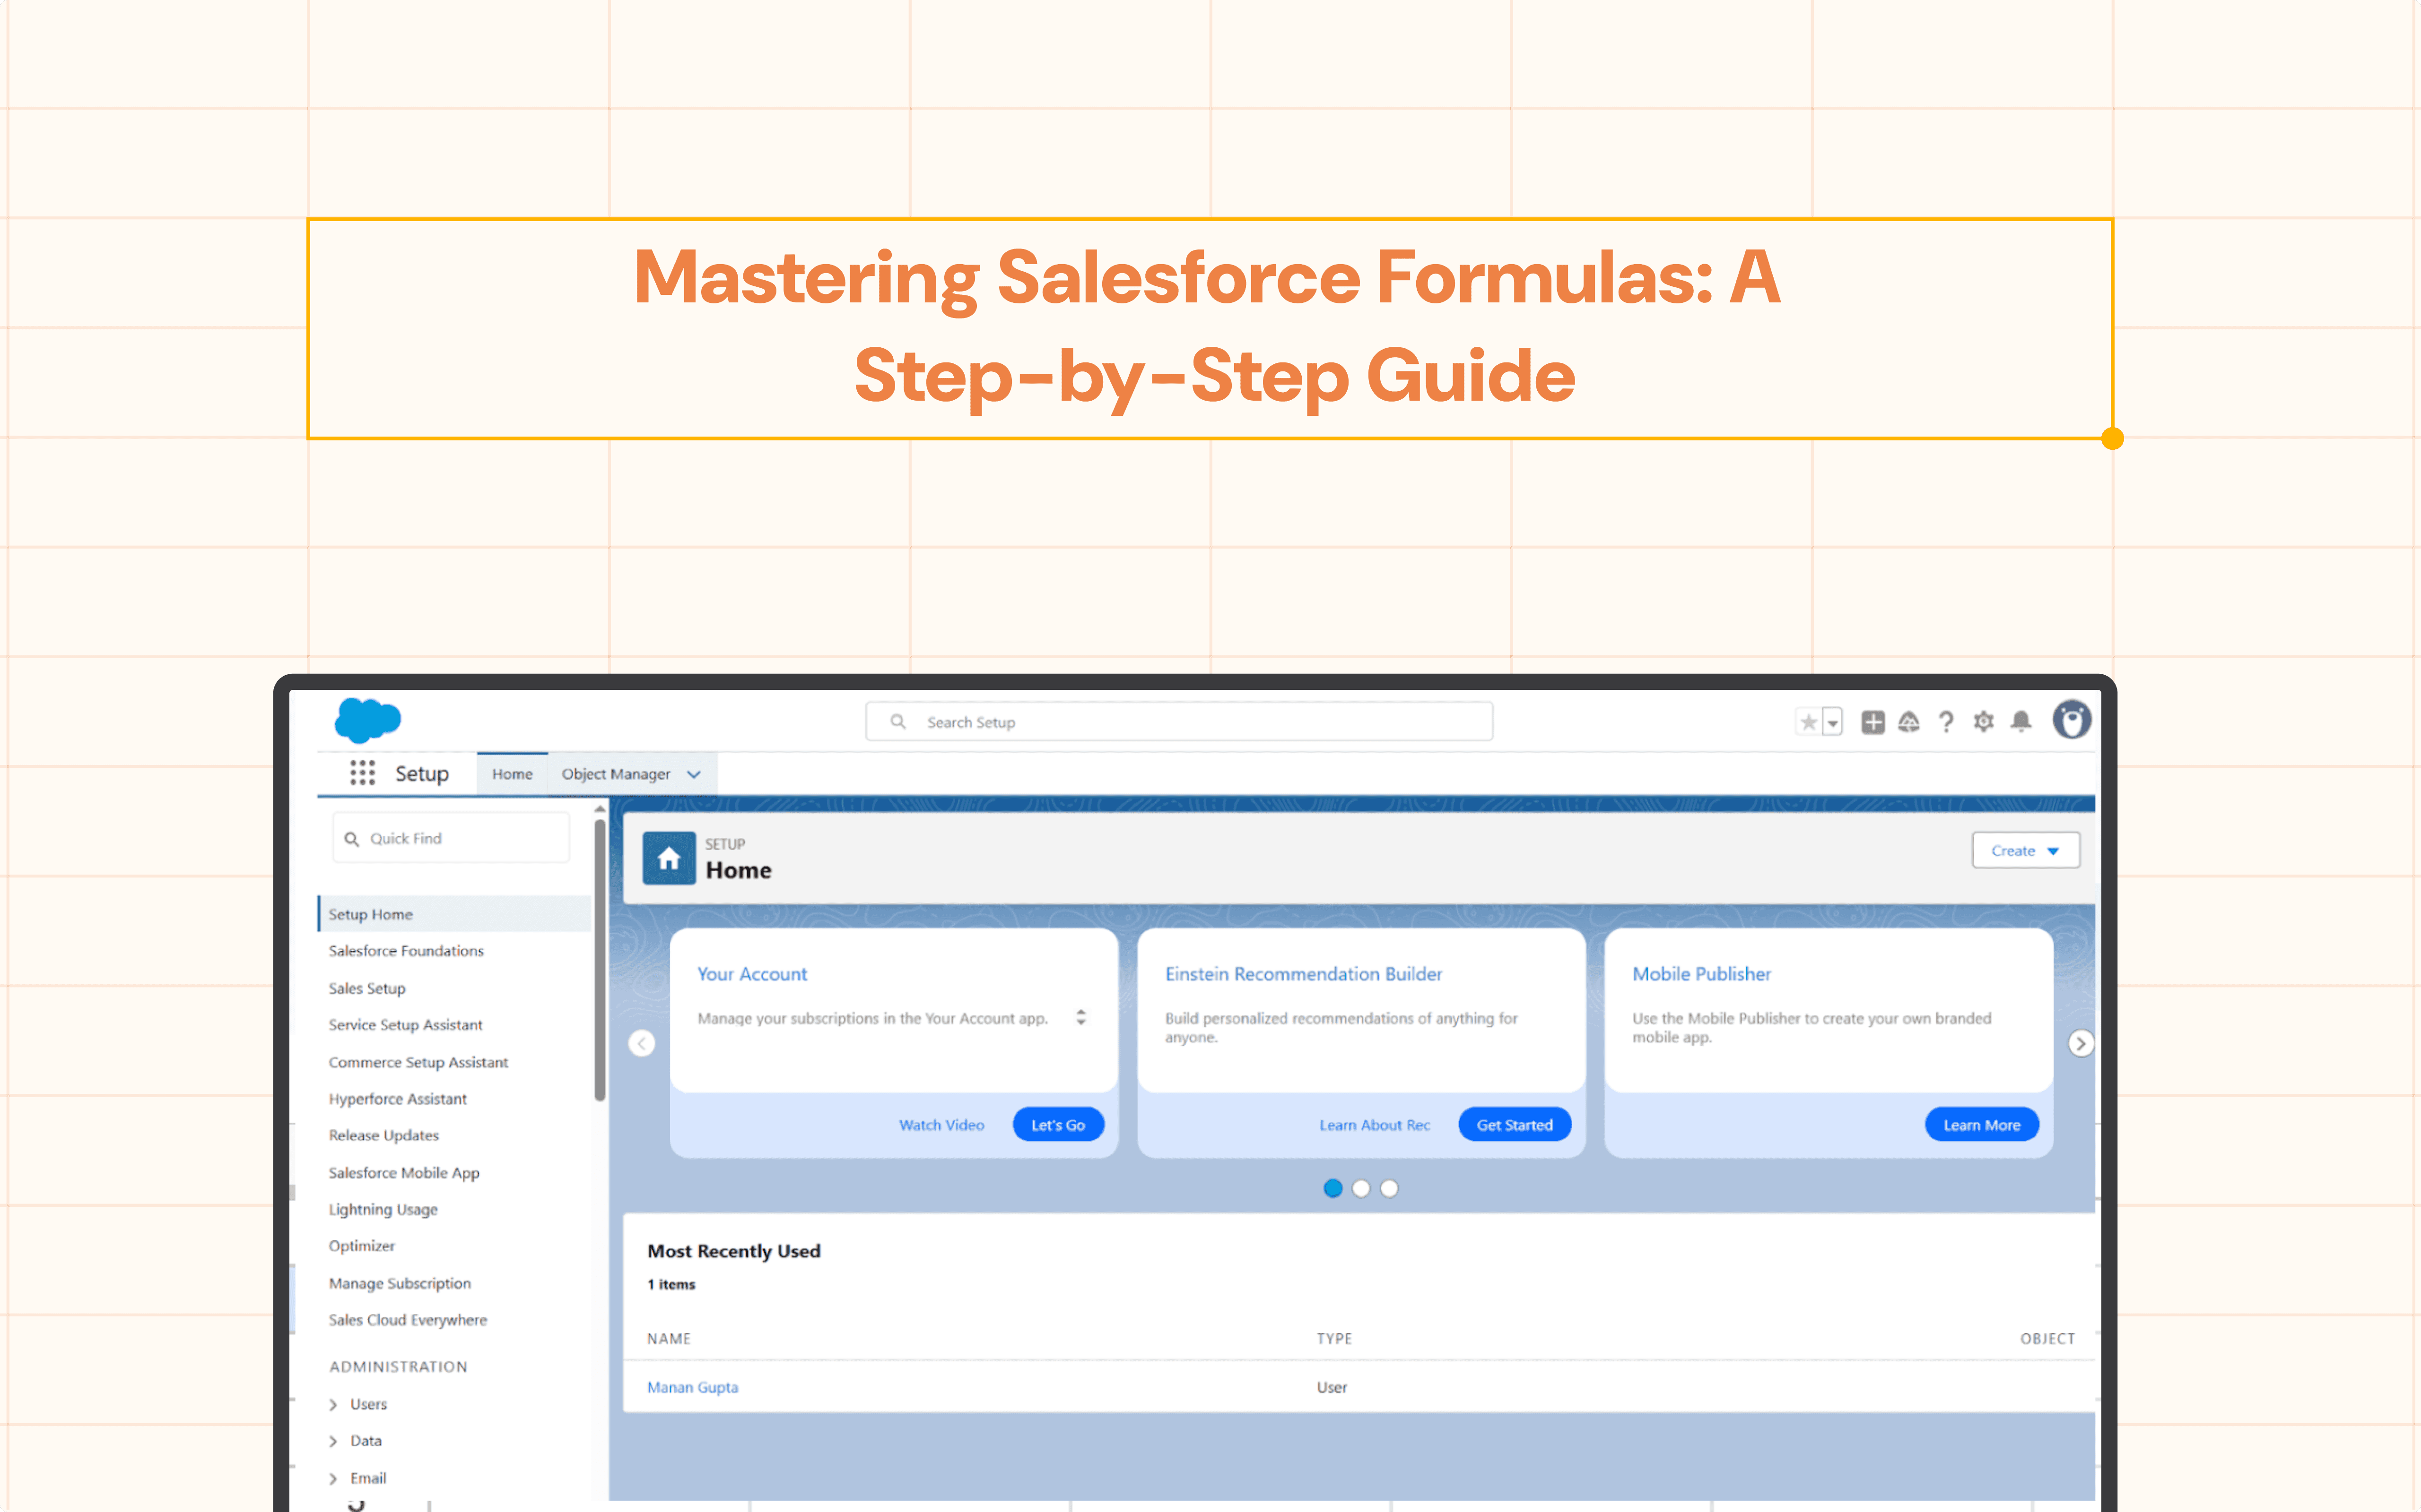The image size is (2421, 1512).
Task: Open the Create dropdown button
Action: pos(2026,851)
